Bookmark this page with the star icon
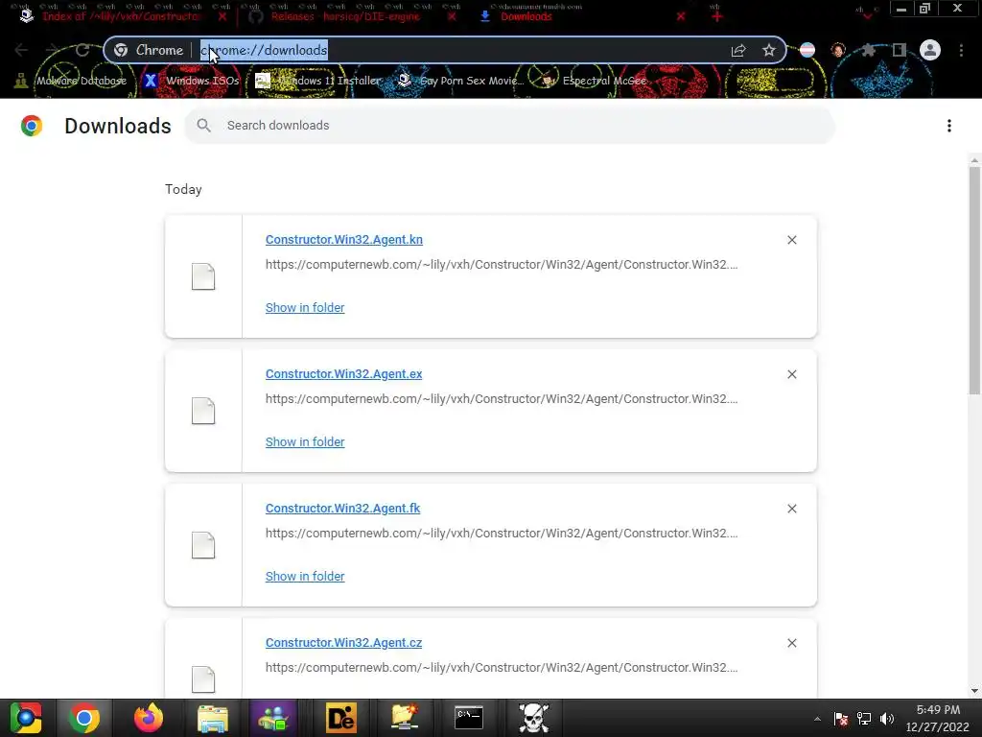982x737 pixels. (x=769, y=50)
